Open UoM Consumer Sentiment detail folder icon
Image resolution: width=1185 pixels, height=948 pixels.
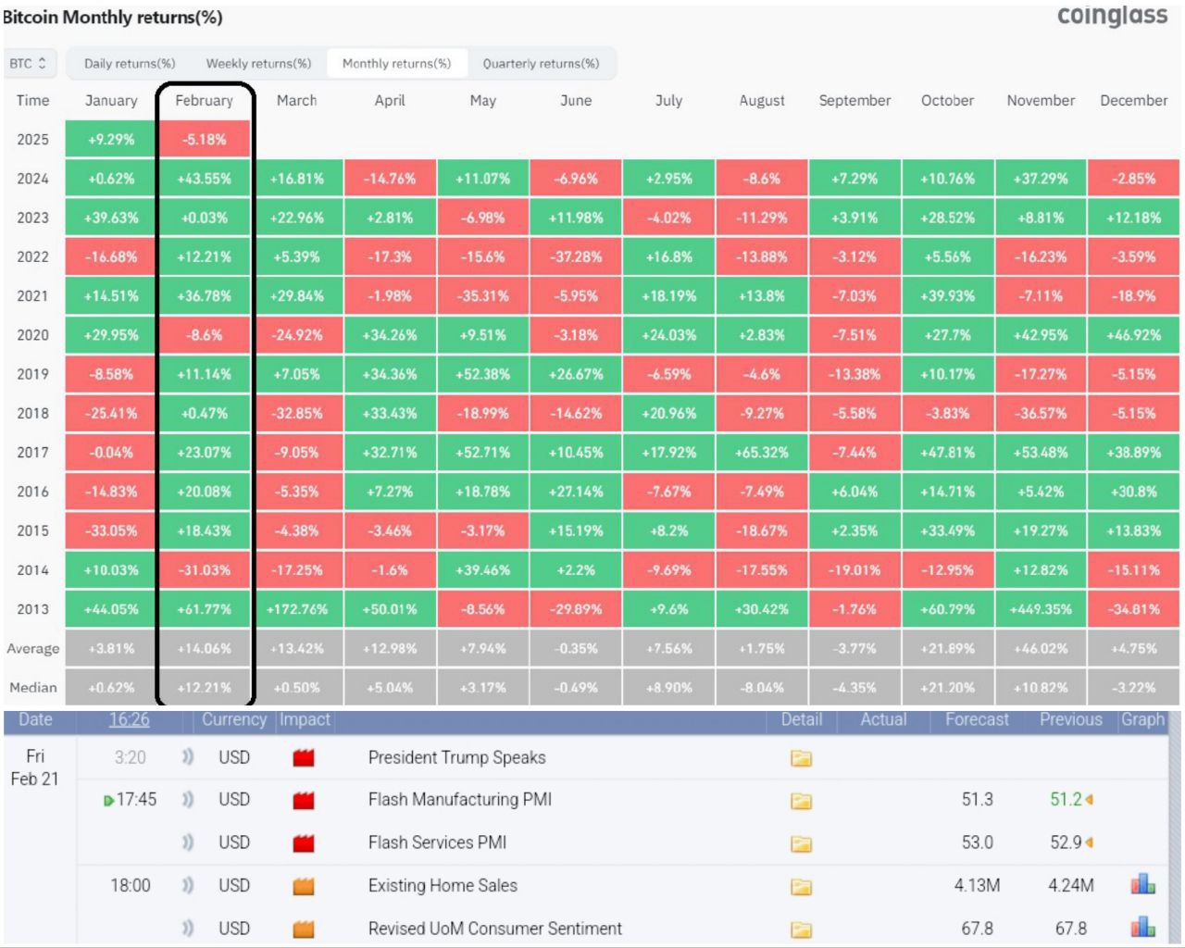tap(801, 929)
